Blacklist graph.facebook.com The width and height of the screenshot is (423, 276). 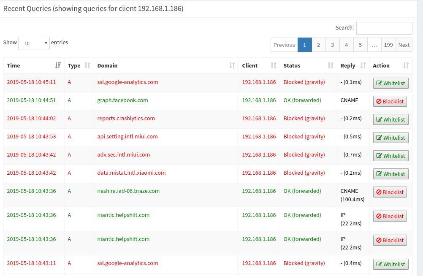(390, 101)
